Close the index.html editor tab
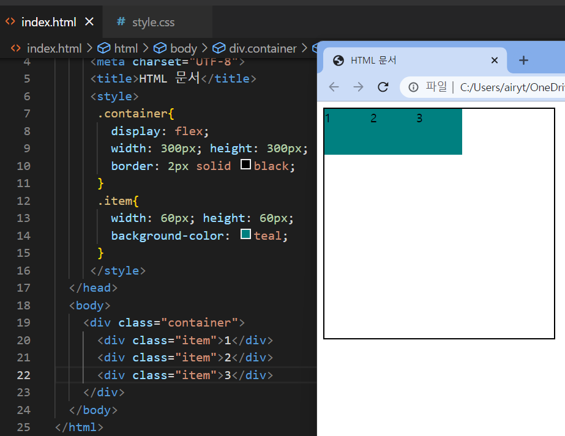565x436 pixels. (89, 22)
